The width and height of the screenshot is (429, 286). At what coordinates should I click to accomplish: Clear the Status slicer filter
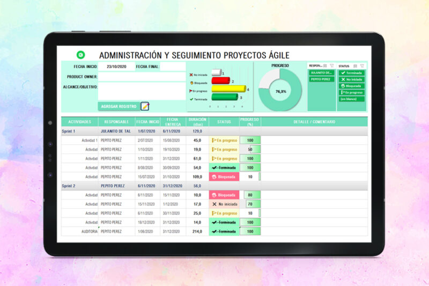click(362, 66)
